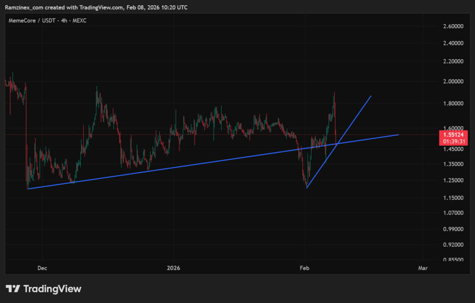
Task: Select the Feb label on time axis
Action: click(x=304, y=268)
